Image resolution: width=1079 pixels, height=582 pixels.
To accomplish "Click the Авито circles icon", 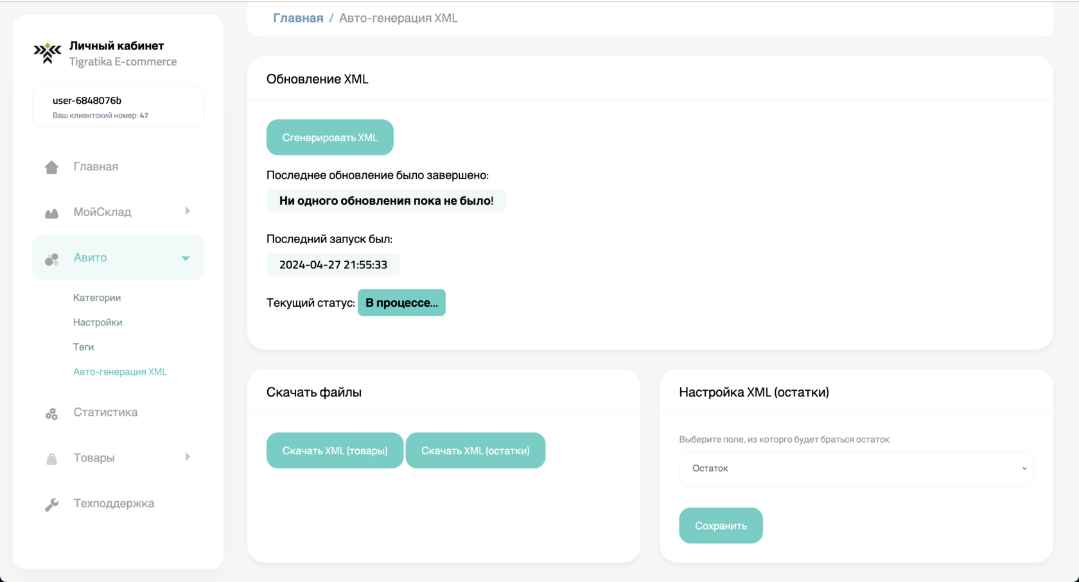I will [51, 259].
